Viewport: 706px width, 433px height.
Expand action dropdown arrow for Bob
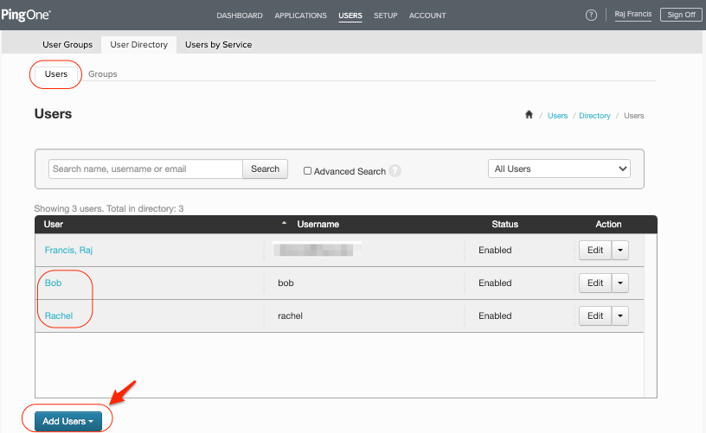point(620,283)
